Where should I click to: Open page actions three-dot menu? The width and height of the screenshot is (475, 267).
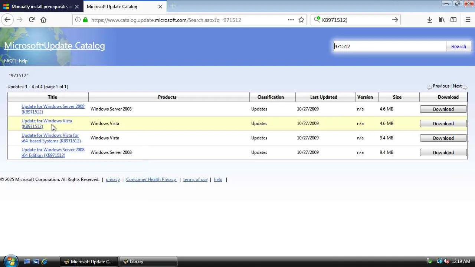tap(291, 20)
